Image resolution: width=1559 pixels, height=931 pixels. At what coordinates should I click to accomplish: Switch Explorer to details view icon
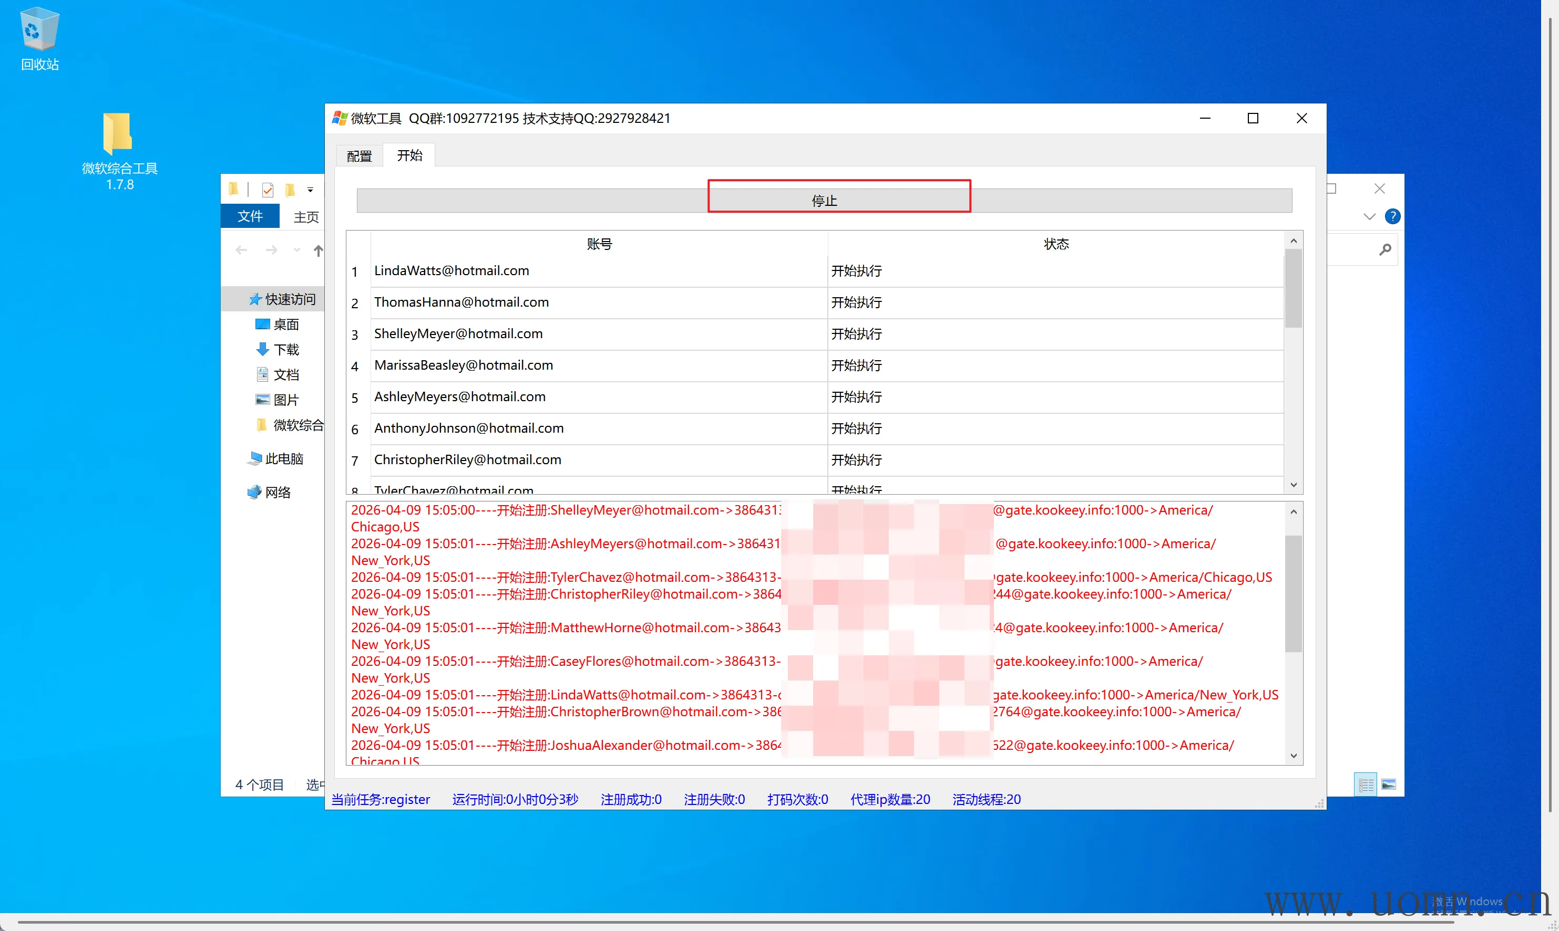pyautogui.click(x=1365, y=784)
